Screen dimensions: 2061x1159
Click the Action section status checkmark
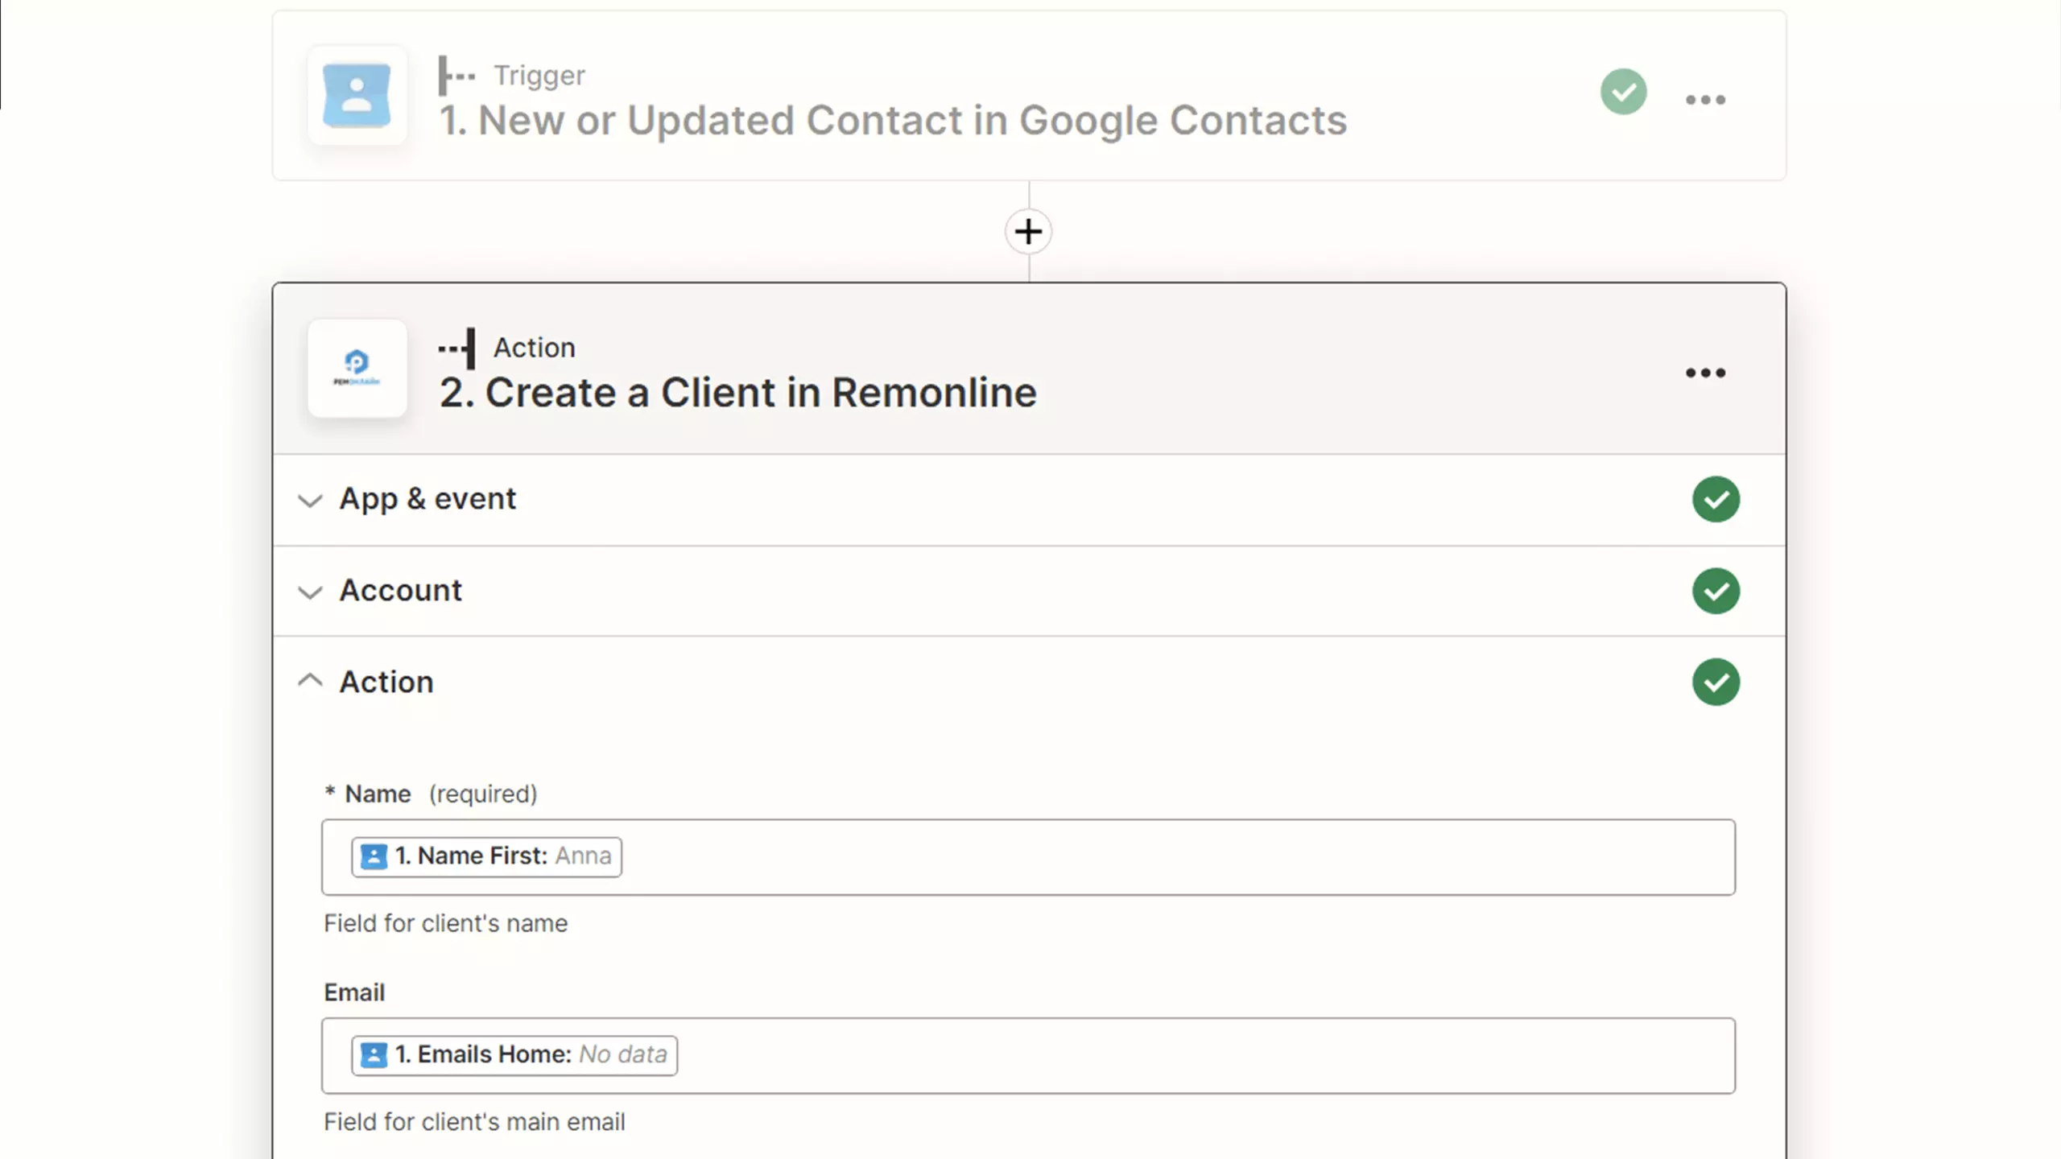[1716, 682]
